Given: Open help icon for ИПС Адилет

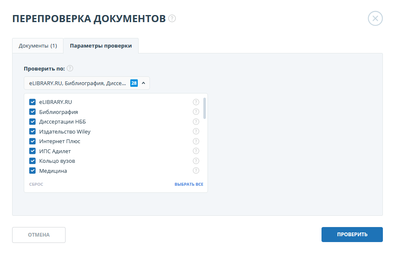Looking at the screenshot, I should coord(196,151).
